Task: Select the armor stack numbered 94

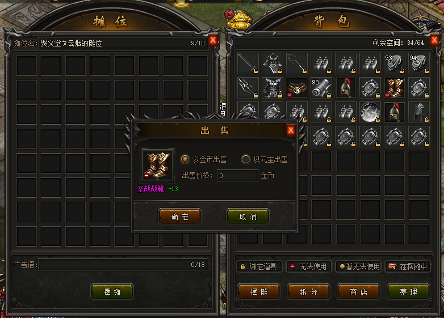Action: click(419, 63)
